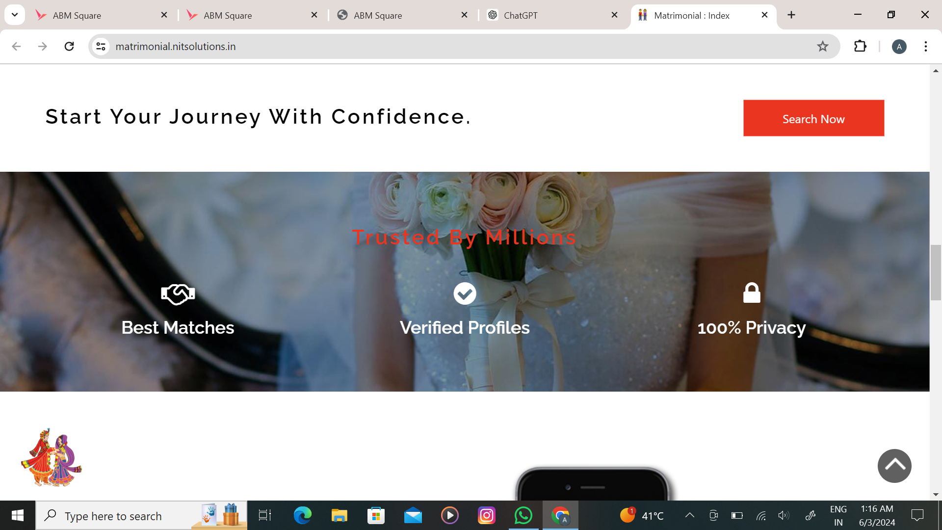Click the wedding couple logo image
The height and width of the screenshot is (530, 942).
tap(52, 457)
